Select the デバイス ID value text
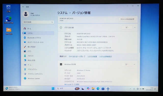Image resolution: width=163 pixels, height=96 pixels. [x=92, y=42]
